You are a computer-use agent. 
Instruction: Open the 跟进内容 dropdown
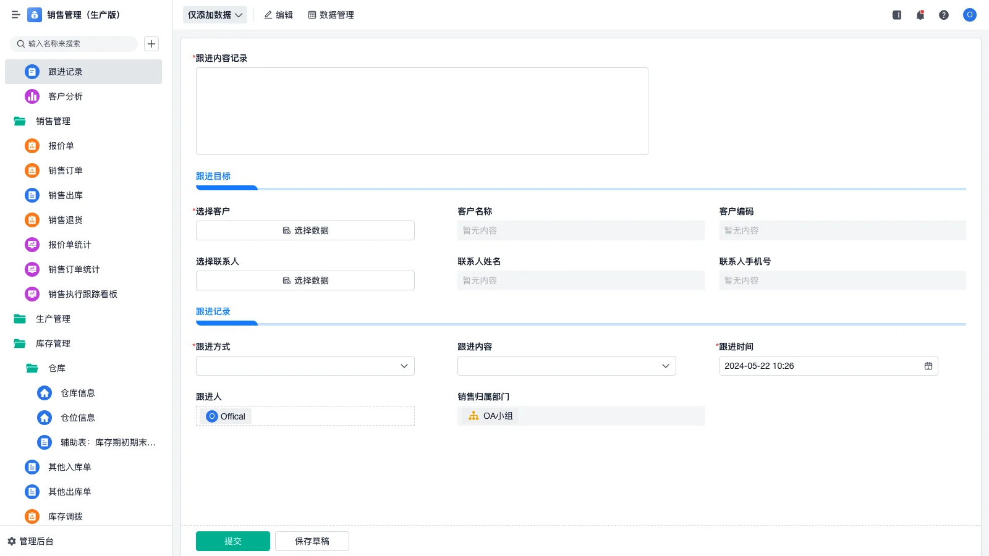pos(566,366)
